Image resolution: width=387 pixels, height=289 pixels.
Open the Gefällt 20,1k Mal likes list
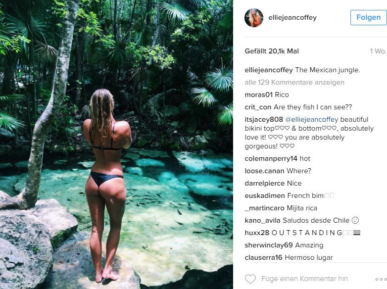(x=272, y=51)
